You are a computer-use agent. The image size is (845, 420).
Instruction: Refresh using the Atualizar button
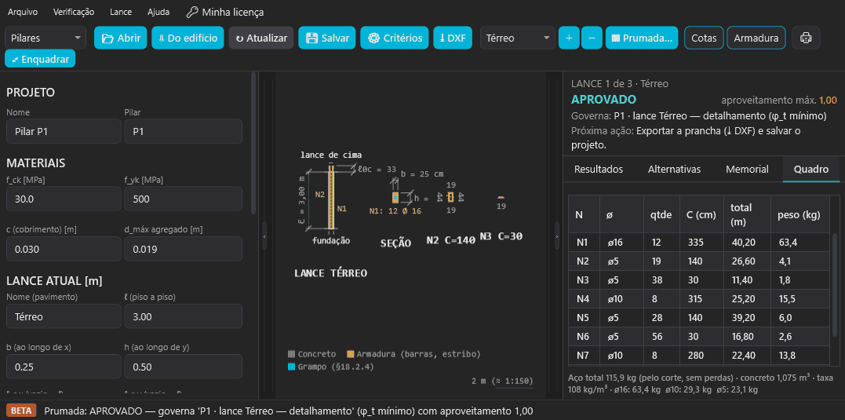click(261, 38)
